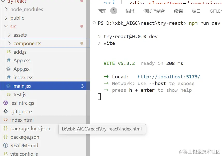The width and height of the screenshot is (222, 156).
Task: Expand the node_modules folder chevron
Action: [x=6, y=10]
